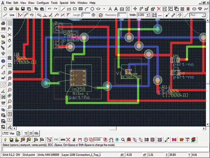Click the VIA icon in bottom toolbar
Image resolution: width=210 pixels, height=158 pixels.
pyautogui.click(x=187, y=140)
